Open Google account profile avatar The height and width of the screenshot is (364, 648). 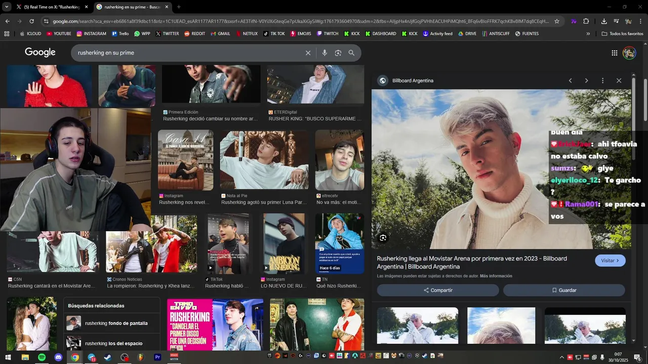click(629, 53)
